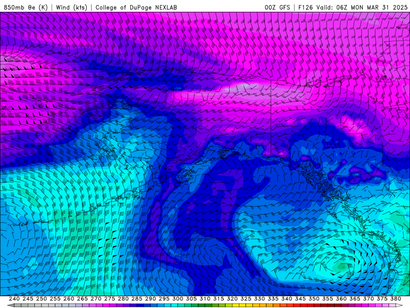Select the 320 value on the color scale
410x308 pixels.
pyautogui.click(x=232, y=299)
